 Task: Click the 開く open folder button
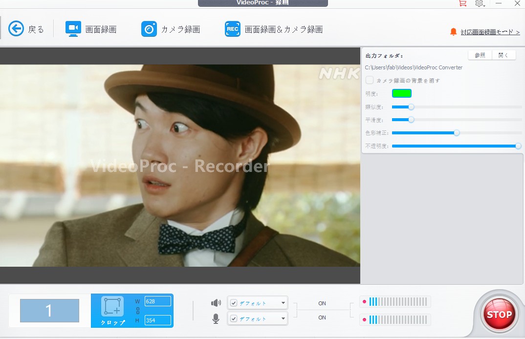pyautogui.click(x=503, y=55)
